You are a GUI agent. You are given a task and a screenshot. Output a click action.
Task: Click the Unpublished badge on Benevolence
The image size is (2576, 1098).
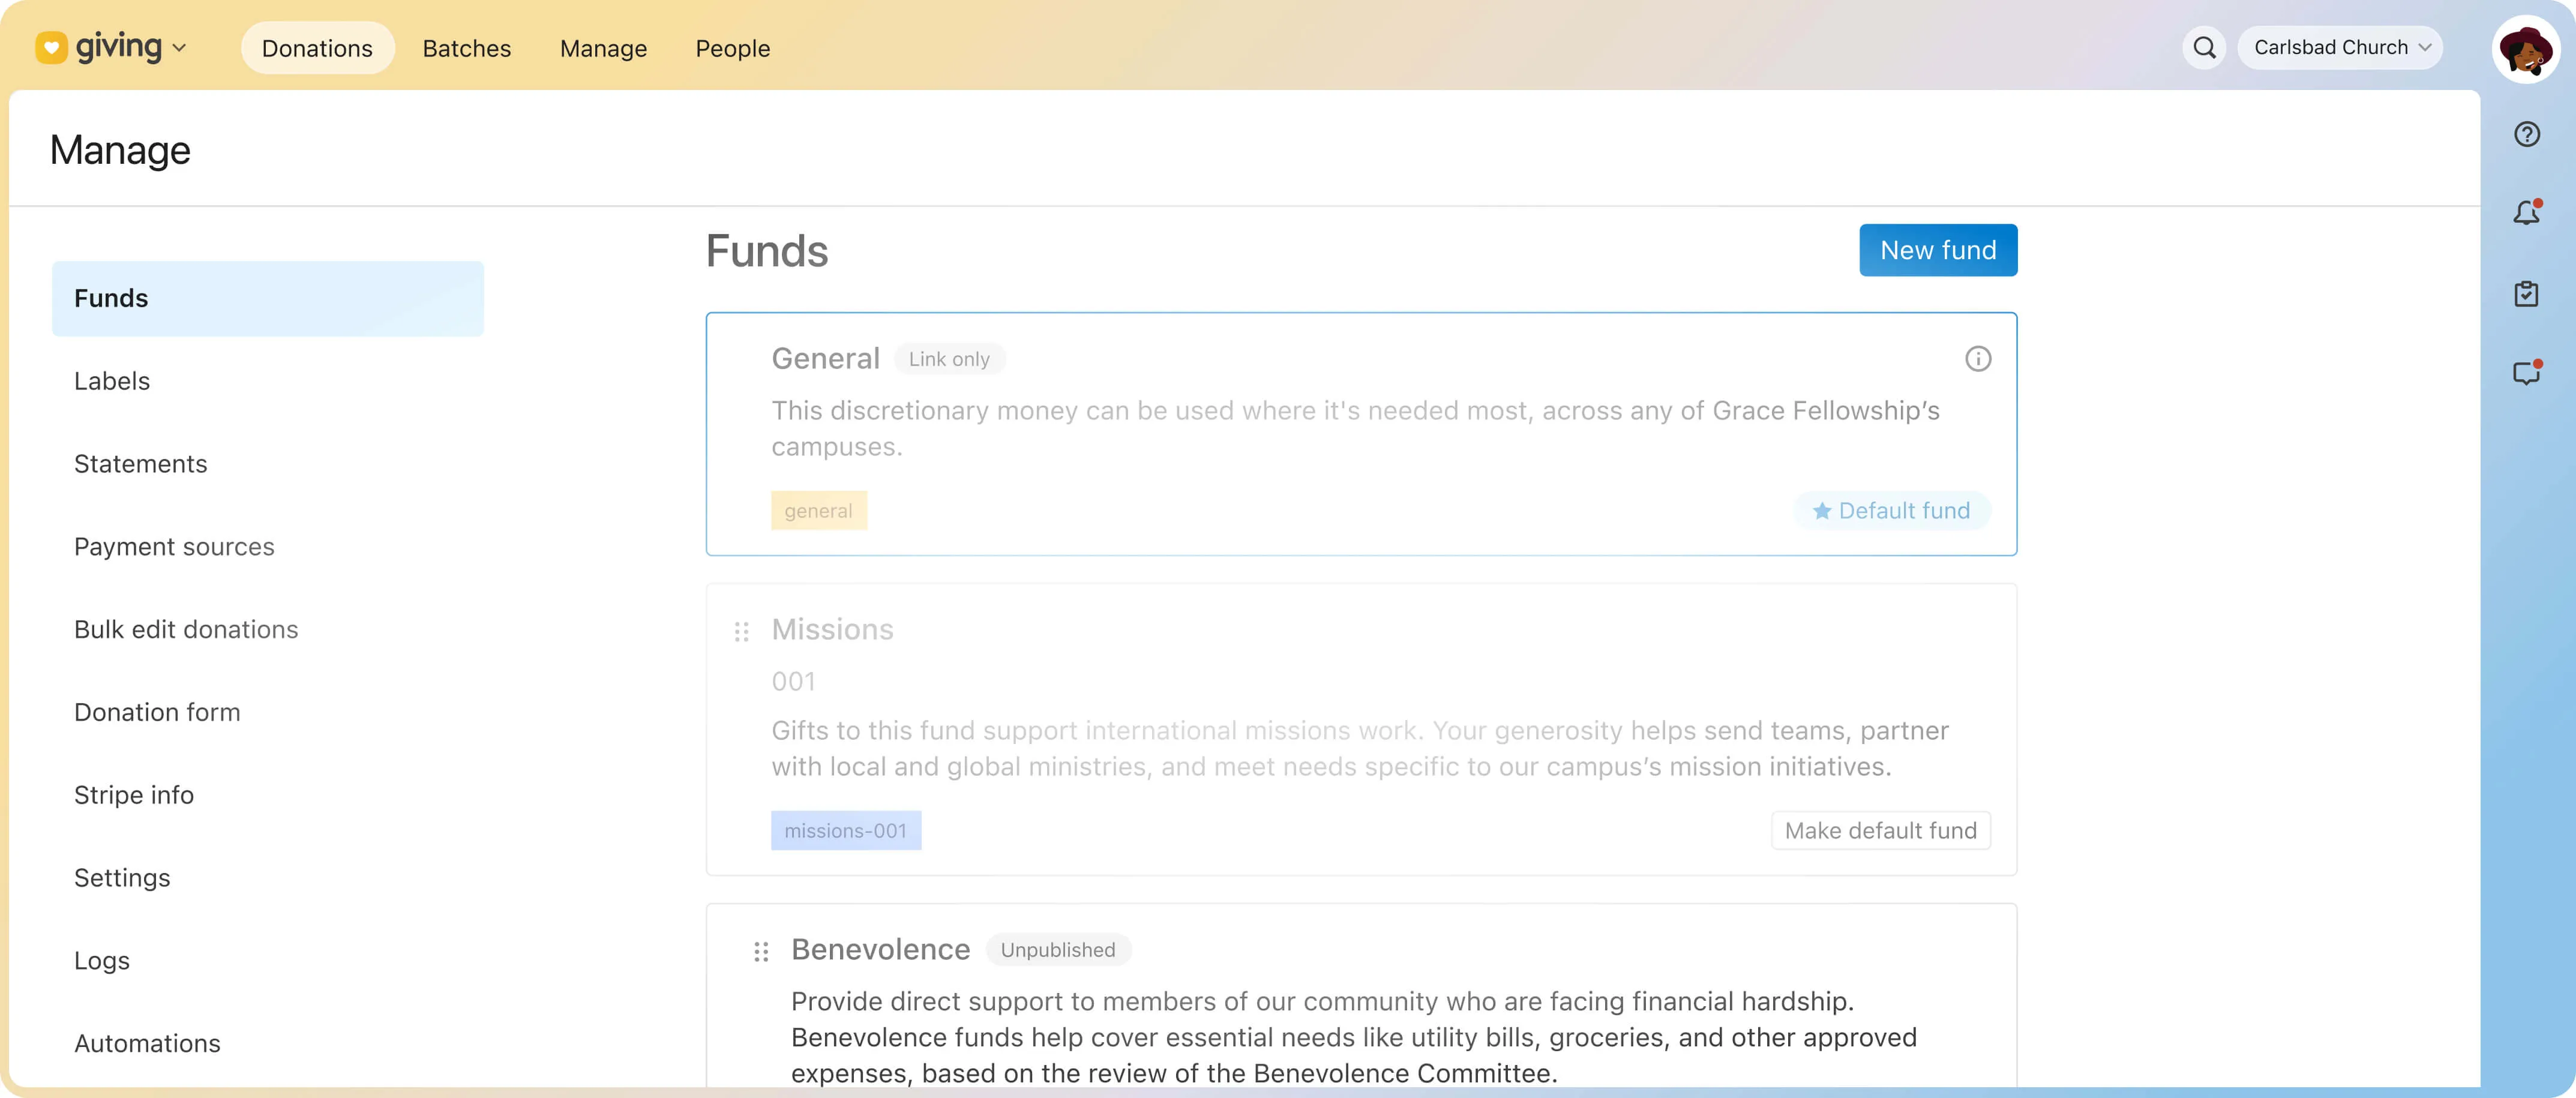coord(1057,950)
